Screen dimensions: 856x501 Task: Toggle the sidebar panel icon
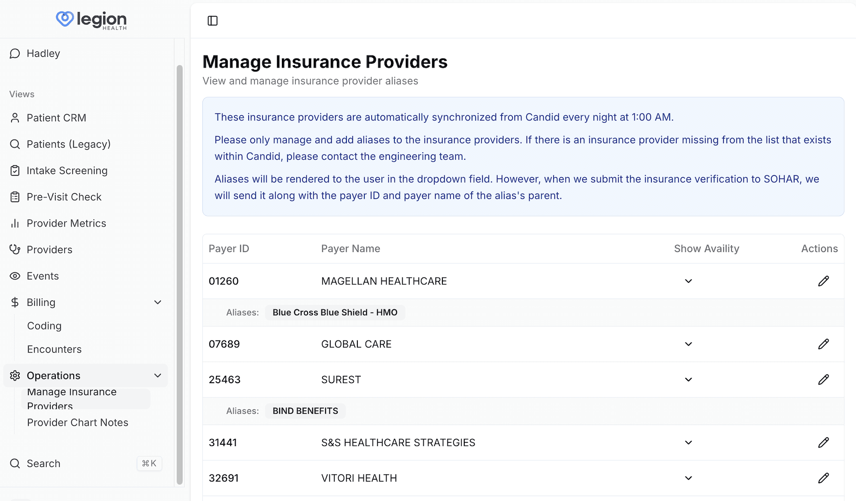[212, 21]
